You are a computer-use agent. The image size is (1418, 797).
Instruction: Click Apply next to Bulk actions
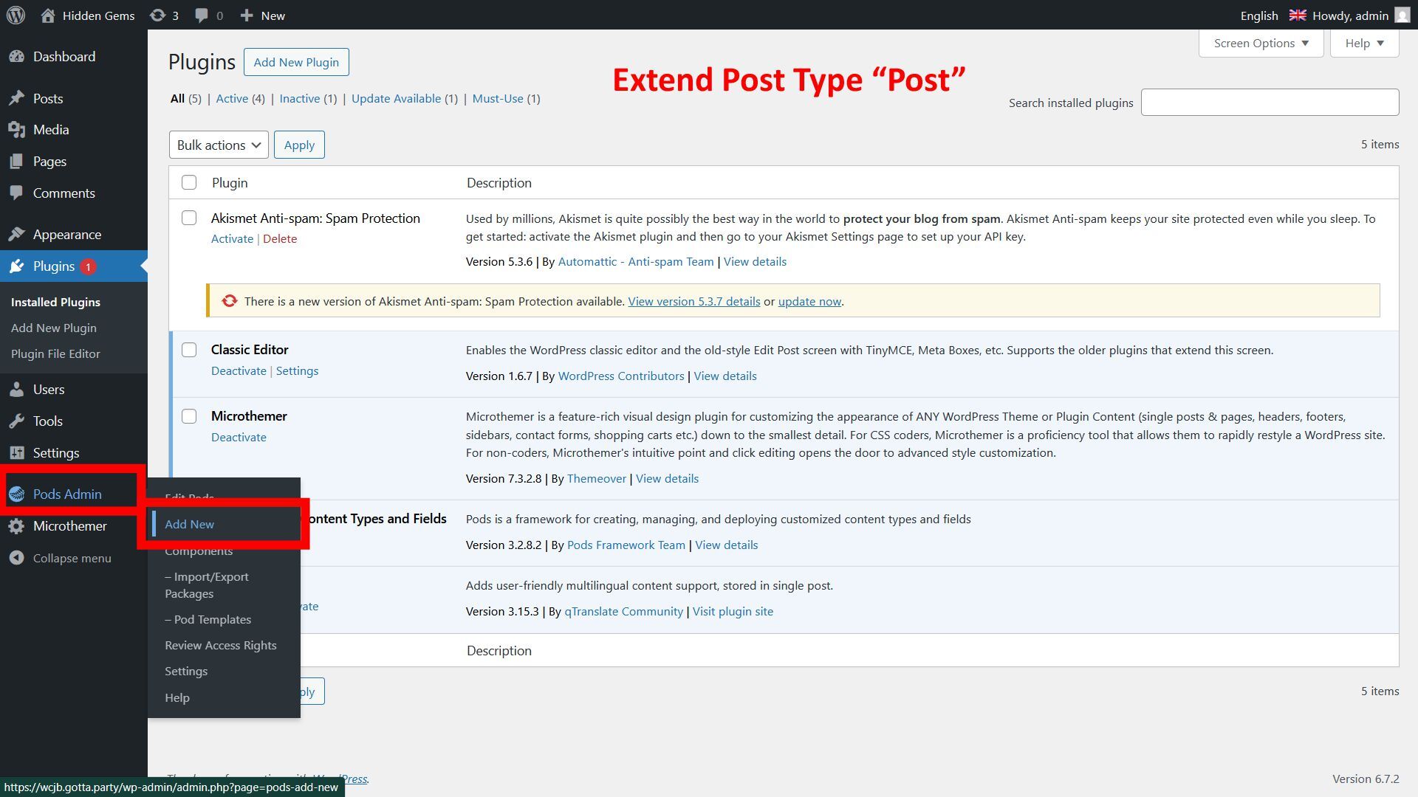point(299,145)
